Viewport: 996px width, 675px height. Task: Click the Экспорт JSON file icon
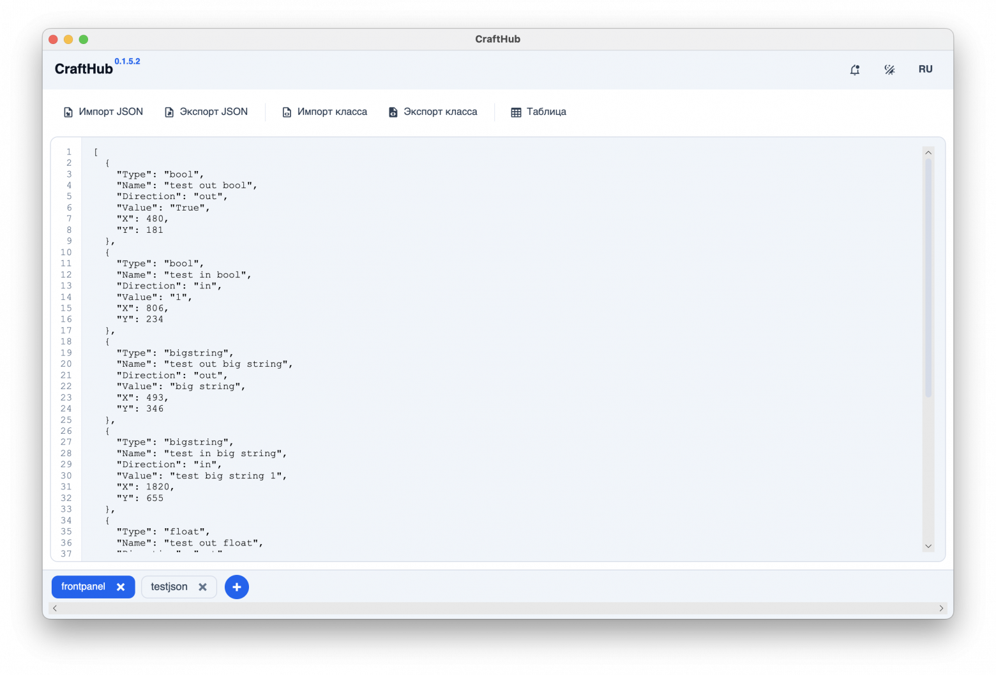[x=169, y=112]
